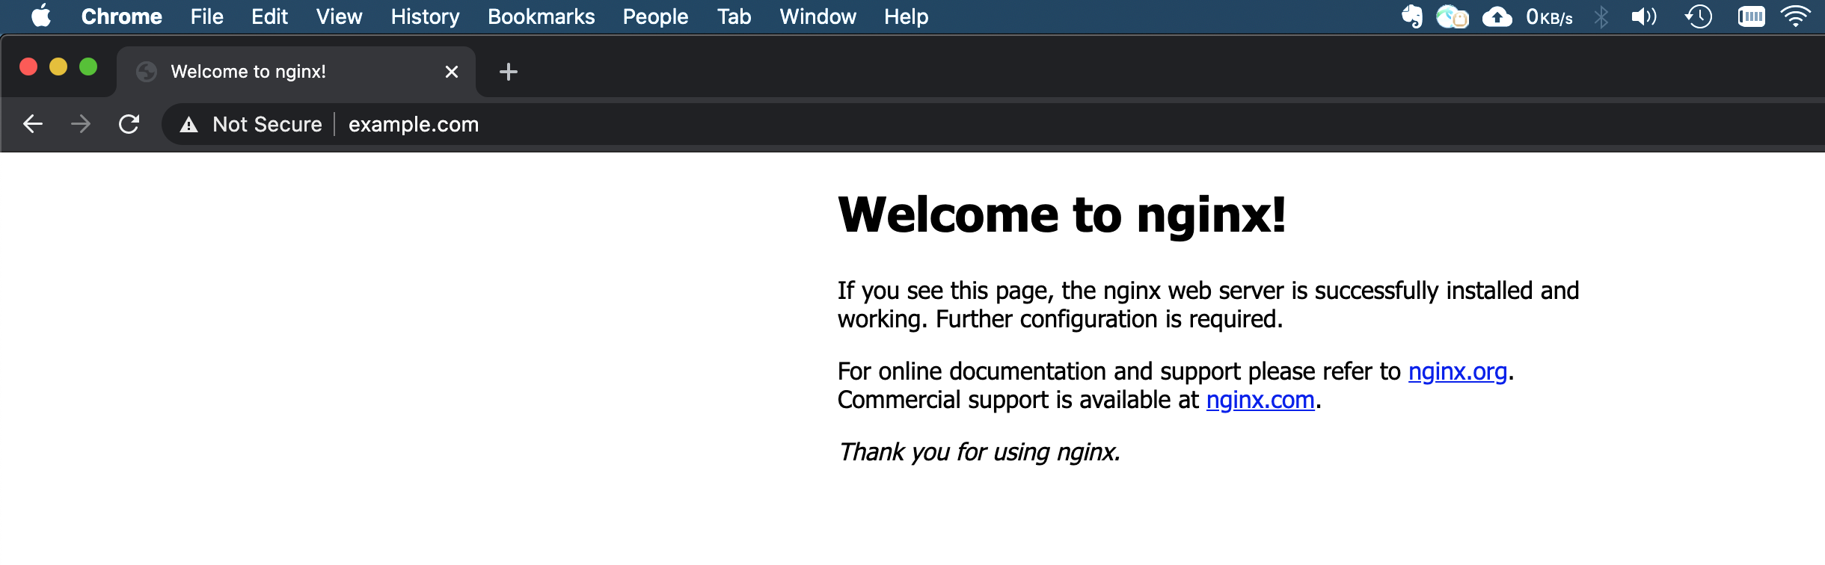Viewport: 1825px width, 565px height.
Task: Maximize the window with green button
Action: click(x=88, y=67)
